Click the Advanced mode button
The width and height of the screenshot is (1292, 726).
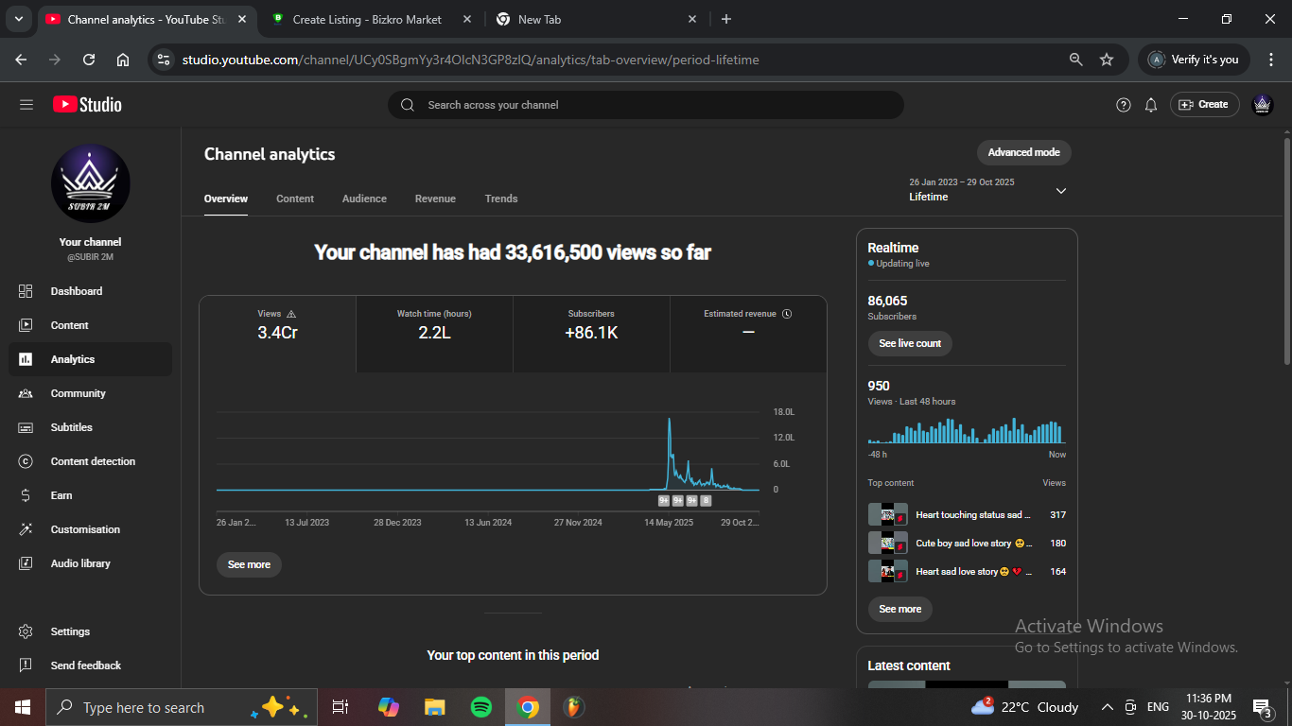click(1023, 152)
